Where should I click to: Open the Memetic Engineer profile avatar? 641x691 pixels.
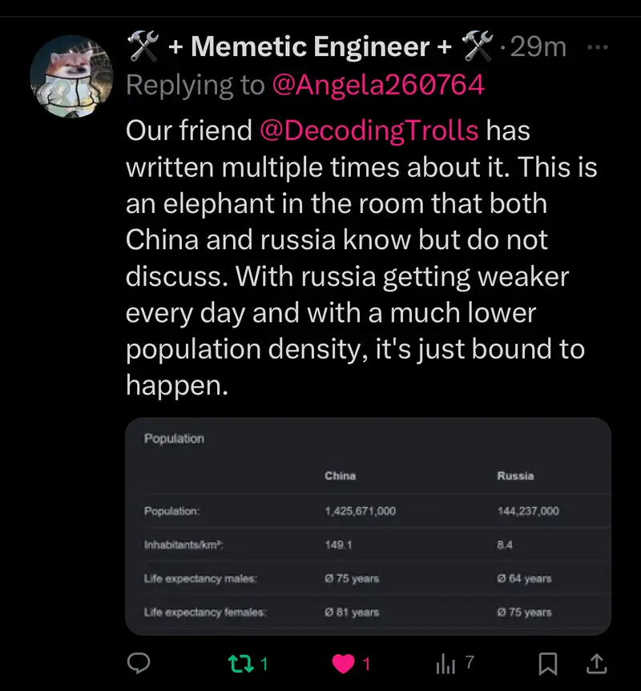pos(70,76)
